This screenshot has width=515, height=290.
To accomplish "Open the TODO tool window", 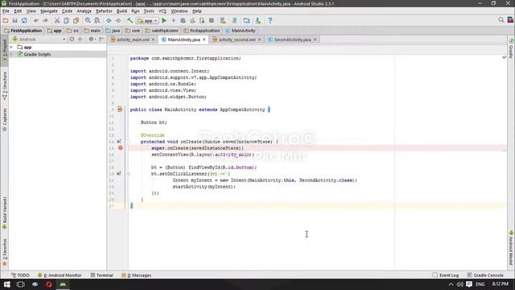I will pyautogui.click(x=20, y=275).
